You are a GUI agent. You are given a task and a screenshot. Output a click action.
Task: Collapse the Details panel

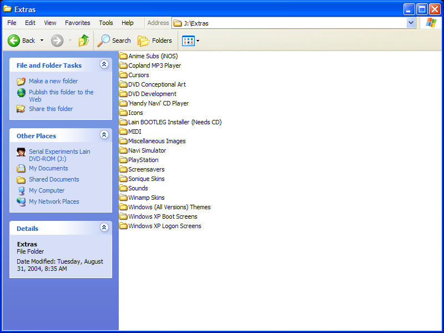tap(104, 228)
